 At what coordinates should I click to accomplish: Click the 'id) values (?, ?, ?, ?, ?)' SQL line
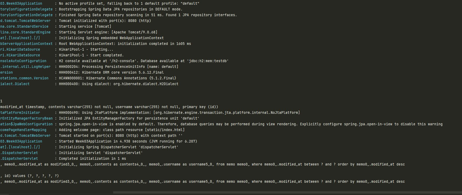point(30,176)
